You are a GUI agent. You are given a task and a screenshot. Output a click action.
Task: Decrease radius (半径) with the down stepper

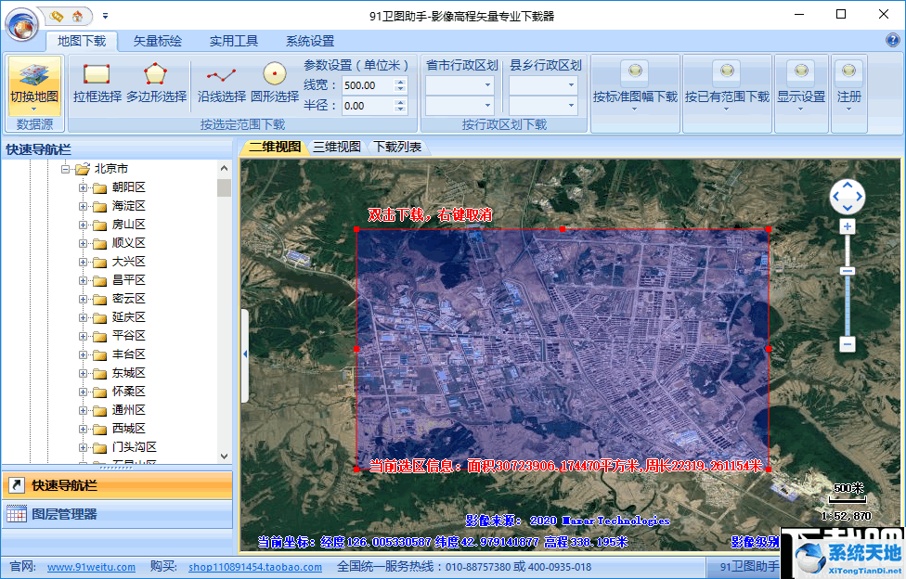click(400, 109)
